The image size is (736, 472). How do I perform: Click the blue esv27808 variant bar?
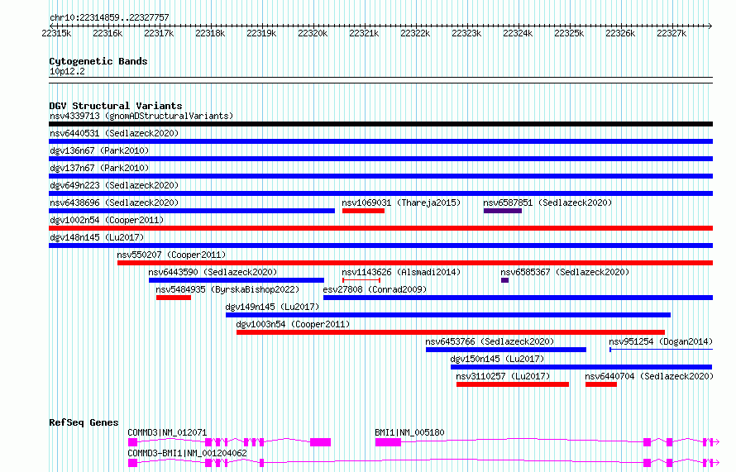[519, 298]
